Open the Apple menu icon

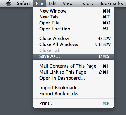click(9, 3)
